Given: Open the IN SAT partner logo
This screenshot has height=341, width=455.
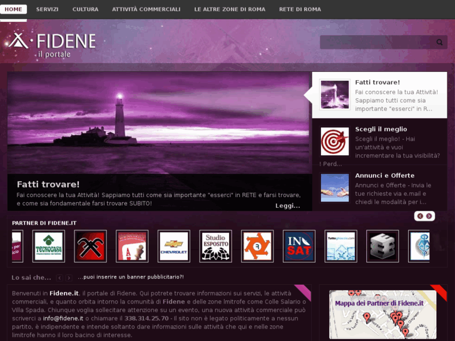Looking at the screenshot, I should click(299, 247).
